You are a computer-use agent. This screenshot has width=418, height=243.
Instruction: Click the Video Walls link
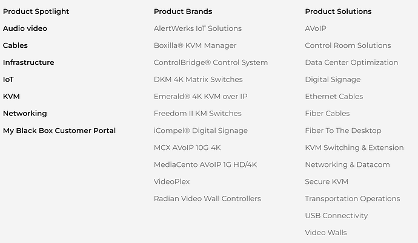click(x=326, y=233)
